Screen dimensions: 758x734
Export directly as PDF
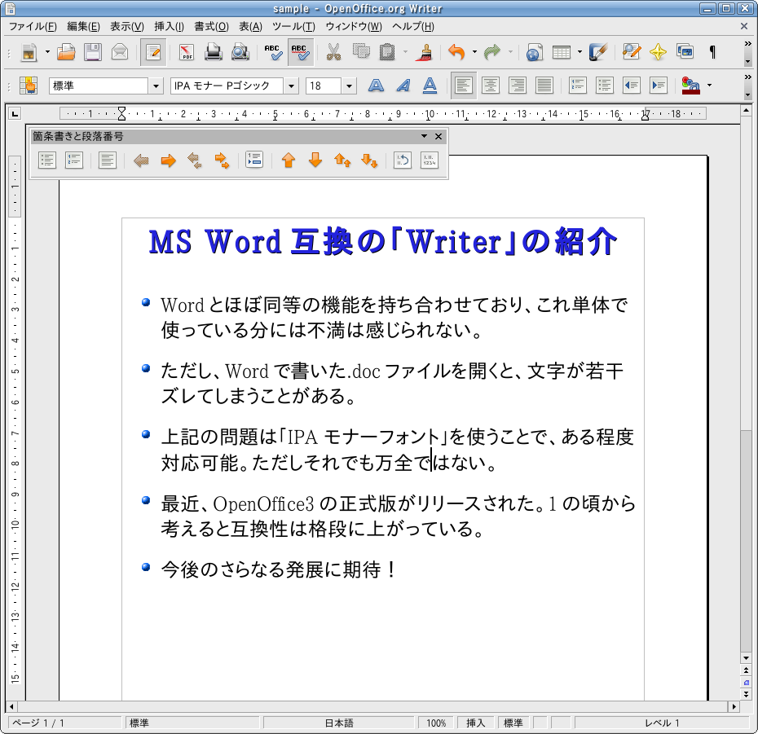[x=186, y=51]
